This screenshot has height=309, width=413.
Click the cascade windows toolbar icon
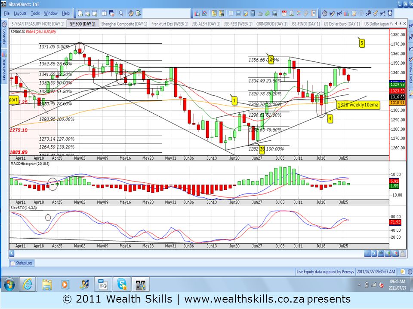[x=112, y=13]
